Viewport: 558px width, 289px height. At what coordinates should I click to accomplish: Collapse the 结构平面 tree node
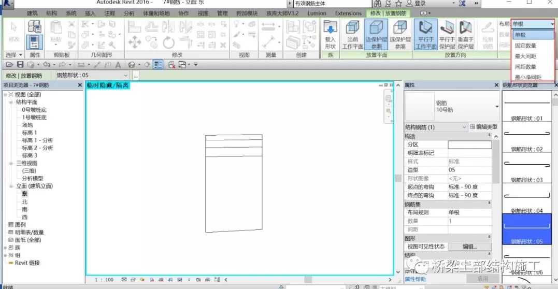(x=11, y=102)
